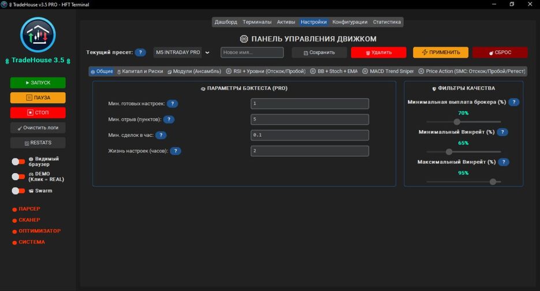Toggle the Видимый браузер switch
This screenshot has width=540, height=291.
point(18,162)
